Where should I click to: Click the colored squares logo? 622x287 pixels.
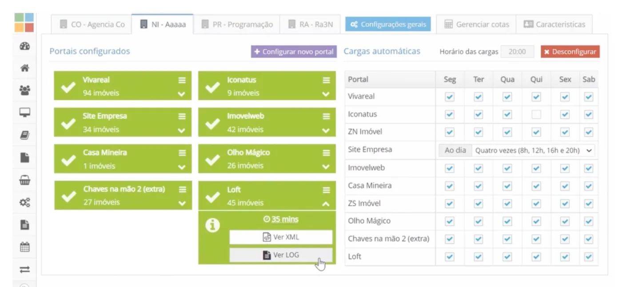click(x=24, y=22)
